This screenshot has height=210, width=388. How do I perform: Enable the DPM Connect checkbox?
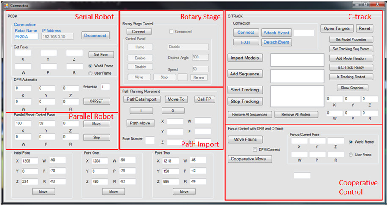coord(255,149)
